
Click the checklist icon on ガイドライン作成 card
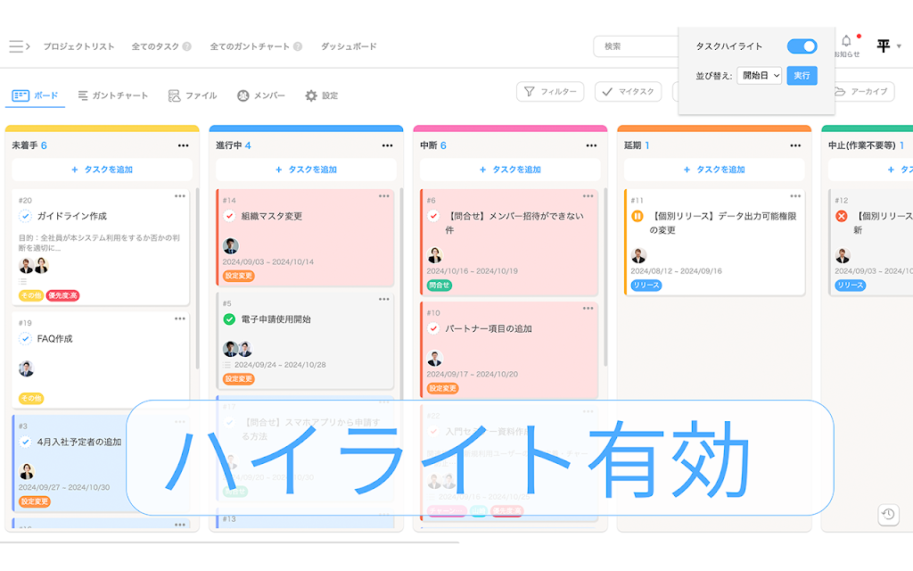coord(22,281)
